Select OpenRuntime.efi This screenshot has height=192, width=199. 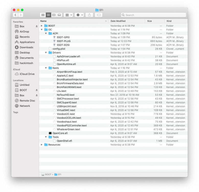113,64
